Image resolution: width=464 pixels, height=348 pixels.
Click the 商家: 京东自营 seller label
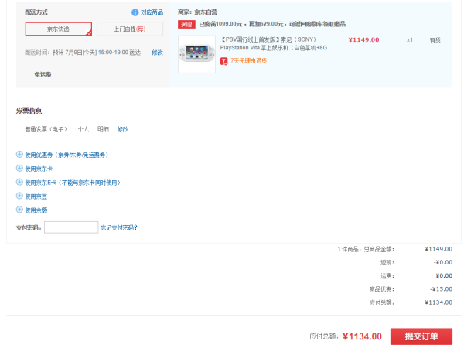point(197,12)
